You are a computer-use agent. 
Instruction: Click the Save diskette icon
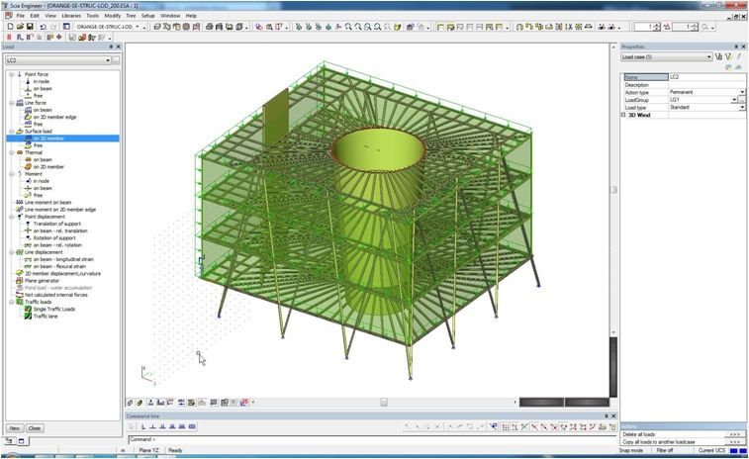[30, 27]
